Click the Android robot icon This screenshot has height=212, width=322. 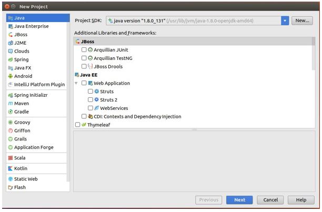11,76
